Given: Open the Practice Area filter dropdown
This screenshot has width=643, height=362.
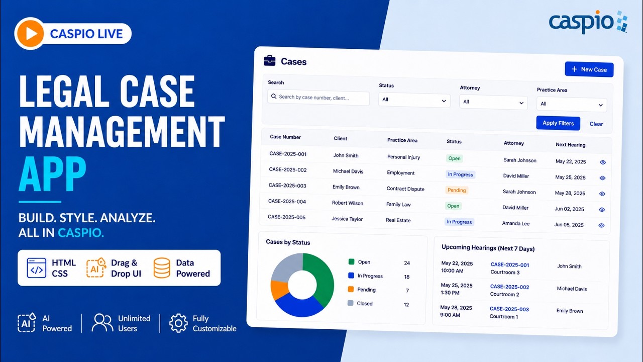Looking at the screenshot, I should point(572,104).
